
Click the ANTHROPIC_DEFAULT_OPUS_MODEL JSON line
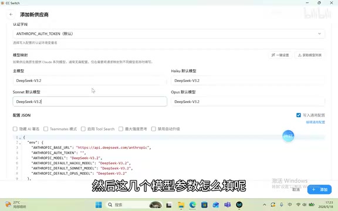(79, 173)
